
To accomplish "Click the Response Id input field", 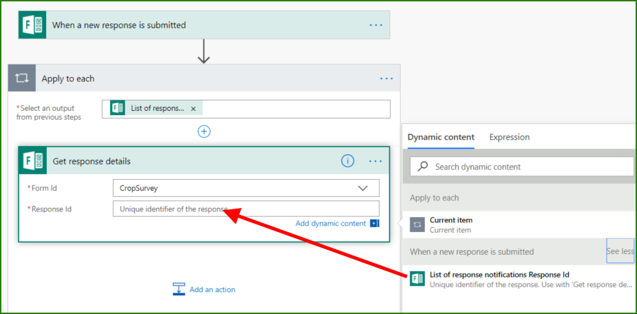I will [246, 209].
